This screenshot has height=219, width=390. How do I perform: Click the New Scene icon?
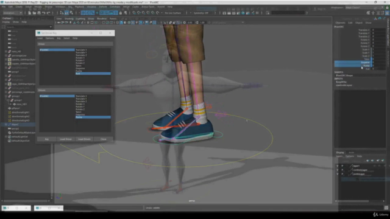click(x=29, y=13)
